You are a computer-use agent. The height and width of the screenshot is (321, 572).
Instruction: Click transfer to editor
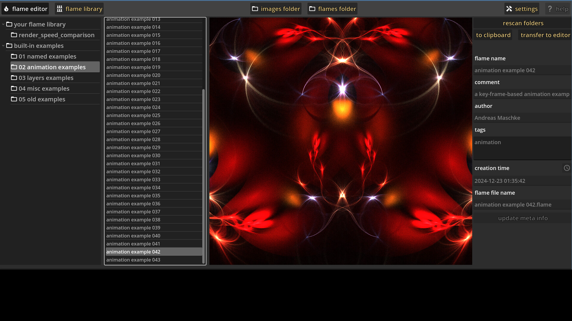click(545, 35)
